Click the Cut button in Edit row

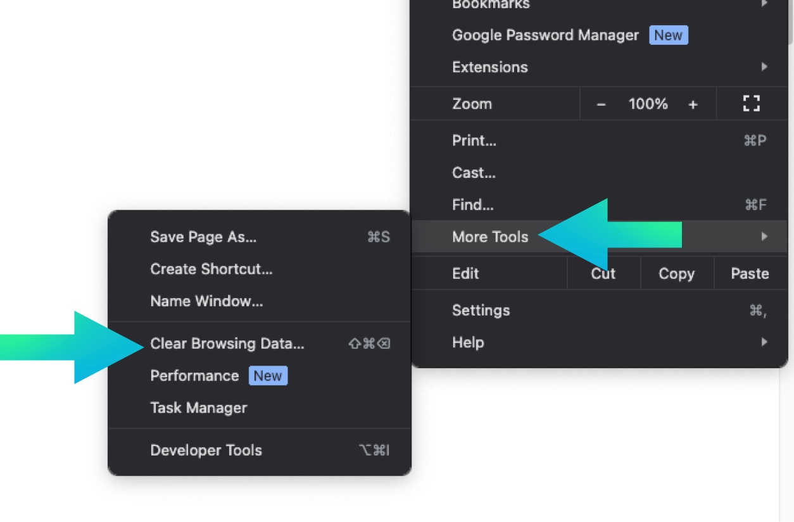[x=603, y=274]
